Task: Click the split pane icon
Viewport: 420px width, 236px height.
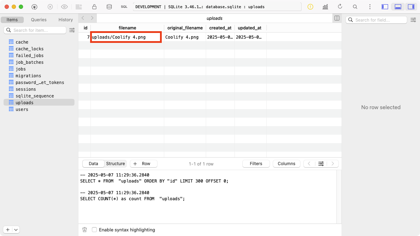Action: coord(337,18)
